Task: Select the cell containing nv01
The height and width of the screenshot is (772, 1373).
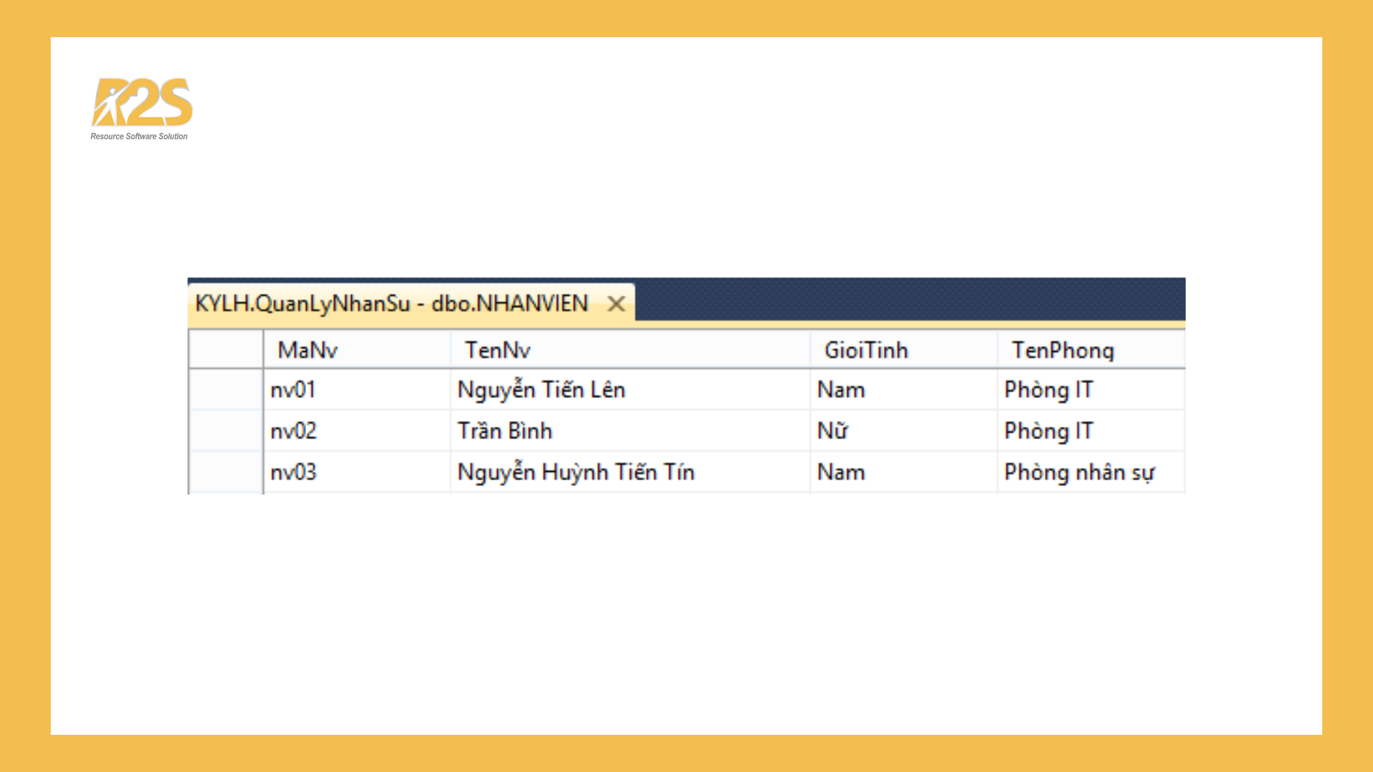Action: [293, 390]
